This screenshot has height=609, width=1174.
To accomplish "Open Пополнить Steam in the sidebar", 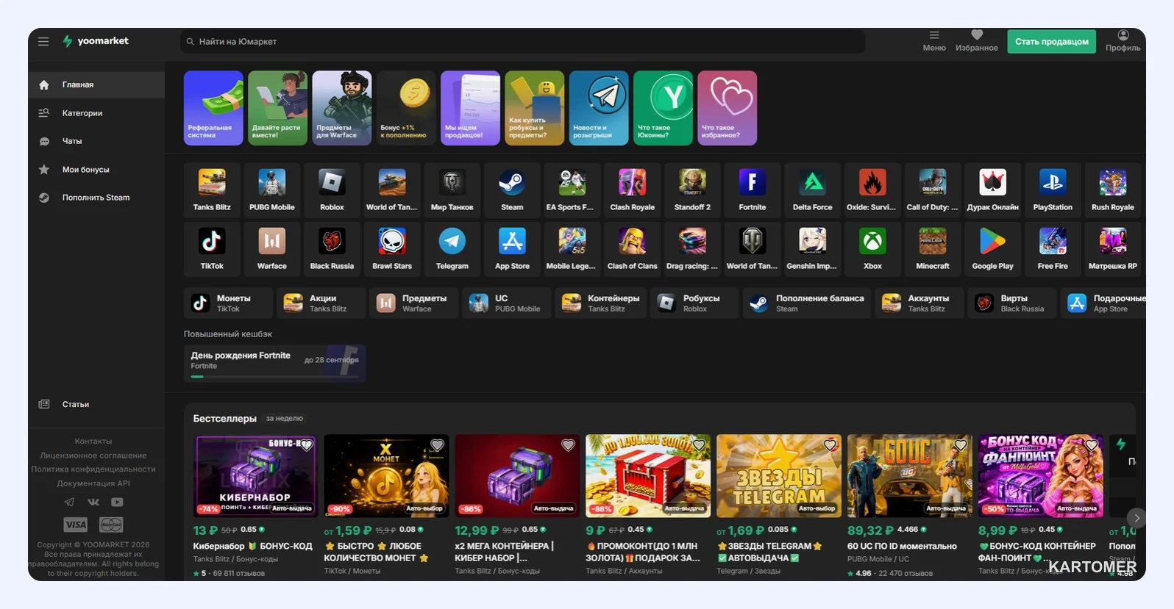I will tap(96, 198).
